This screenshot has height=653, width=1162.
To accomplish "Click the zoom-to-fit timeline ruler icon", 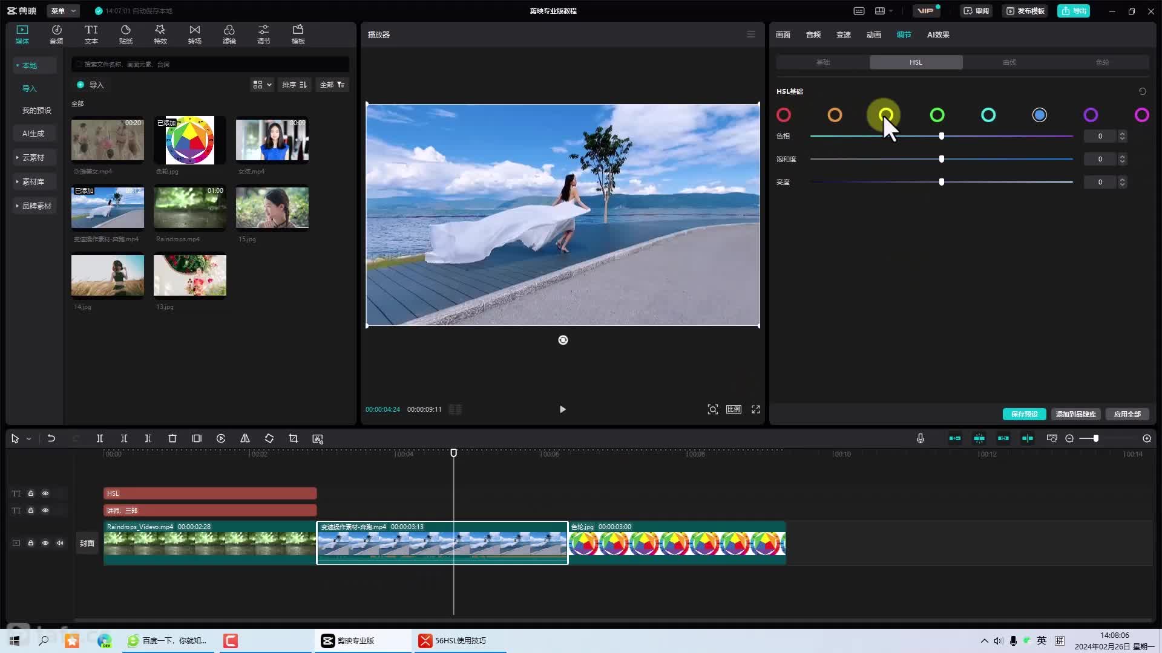I will tap(1052, 438).
